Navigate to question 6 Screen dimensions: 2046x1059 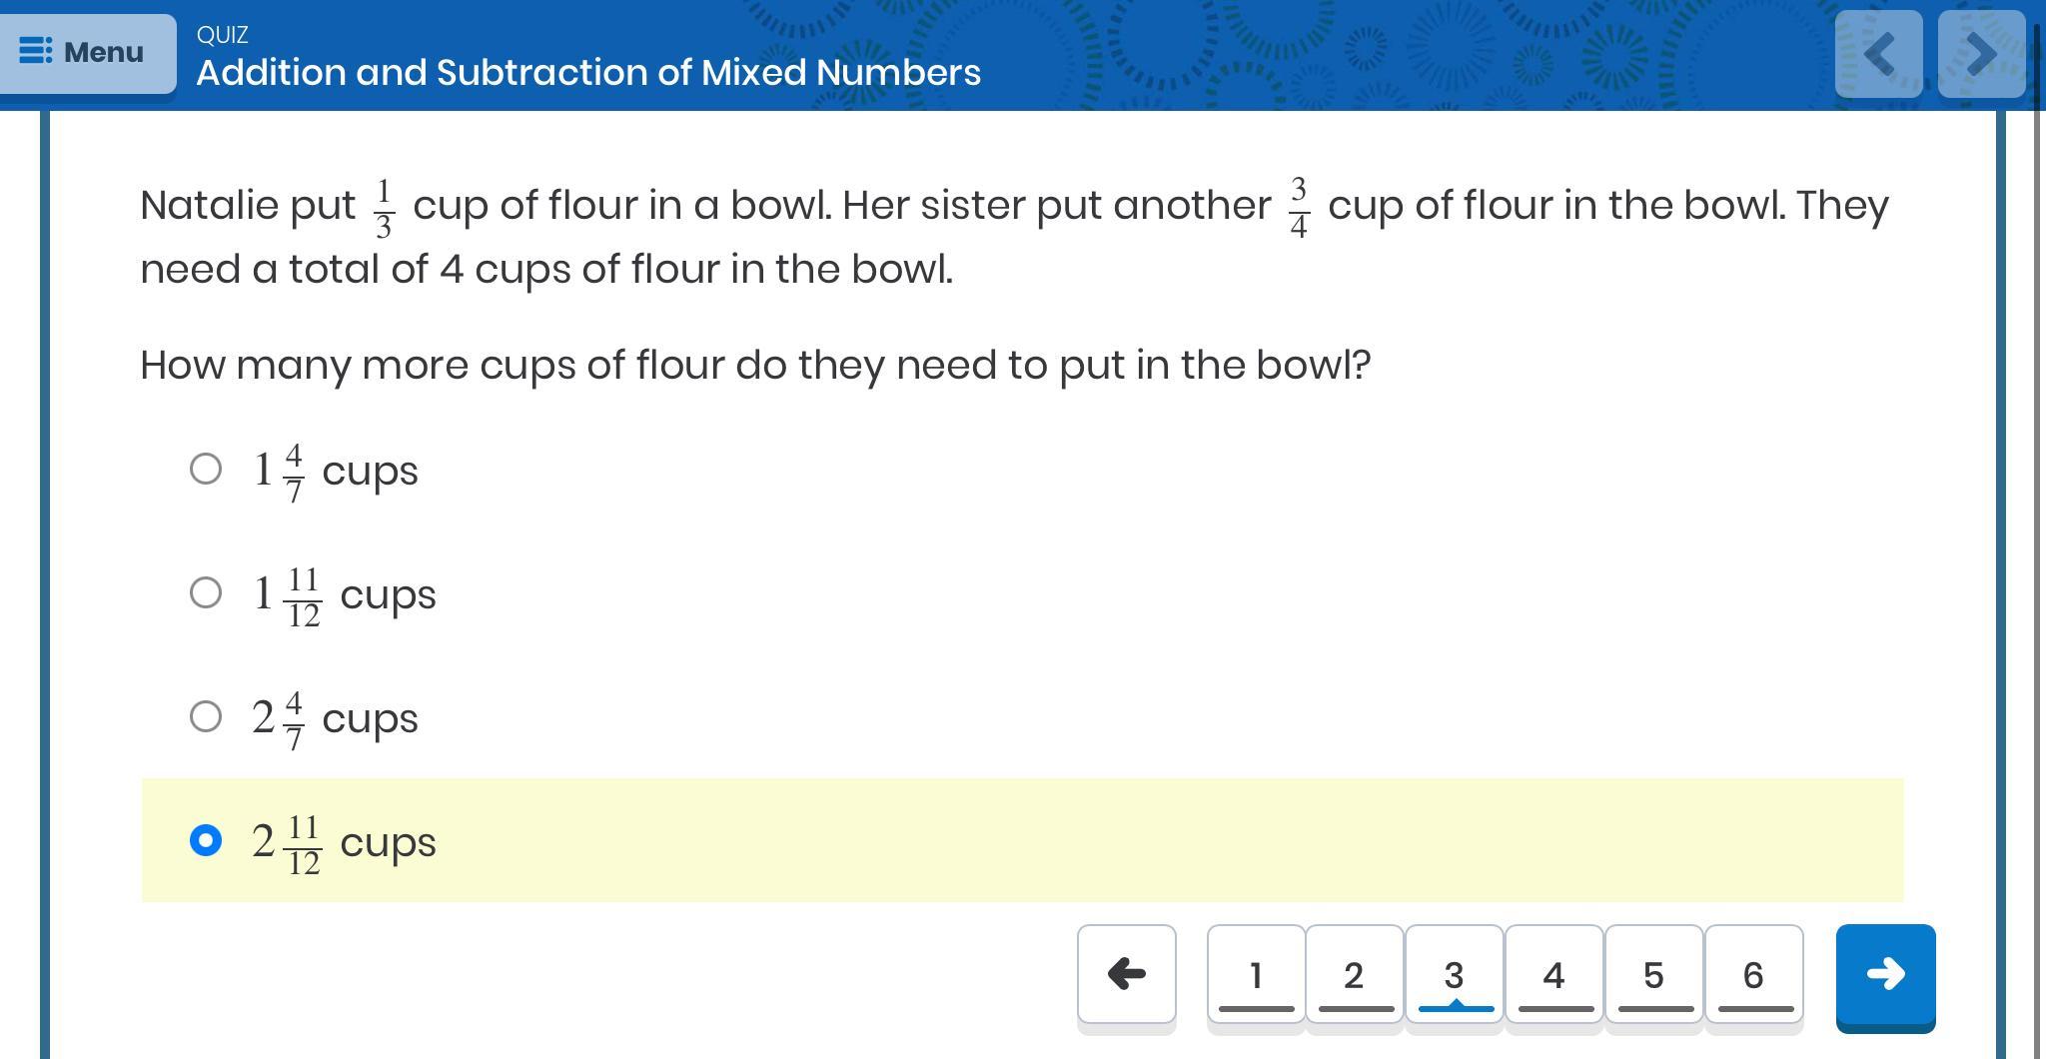point(1753,975)
